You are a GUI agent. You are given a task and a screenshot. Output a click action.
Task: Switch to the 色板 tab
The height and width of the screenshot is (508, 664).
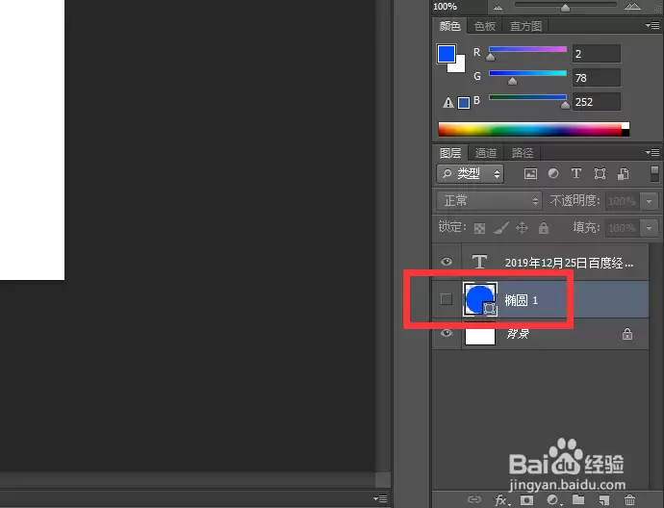[x=485, y=26]
